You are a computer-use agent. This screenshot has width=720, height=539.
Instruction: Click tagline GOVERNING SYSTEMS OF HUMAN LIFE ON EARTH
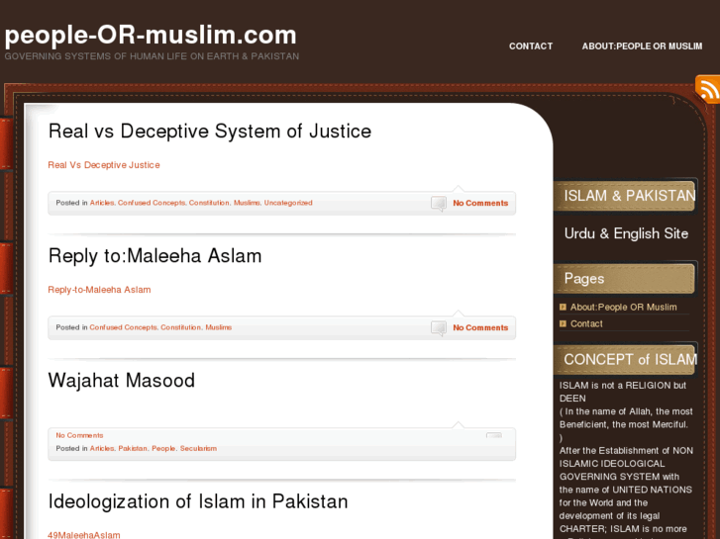point(152,56)
